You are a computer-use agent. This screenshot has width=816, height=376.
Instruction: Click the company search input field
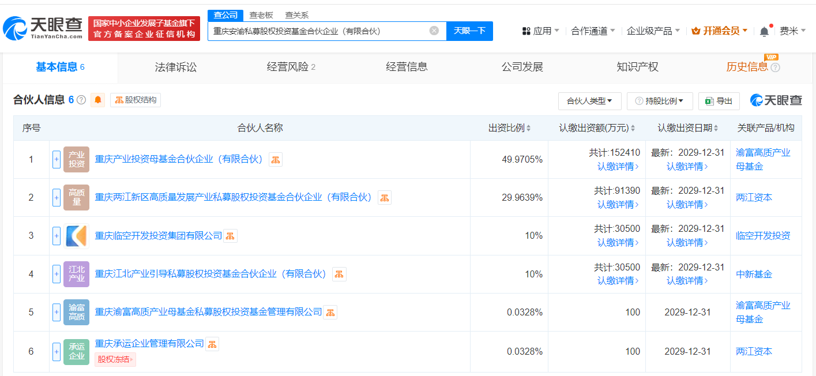tap(320, 31)
